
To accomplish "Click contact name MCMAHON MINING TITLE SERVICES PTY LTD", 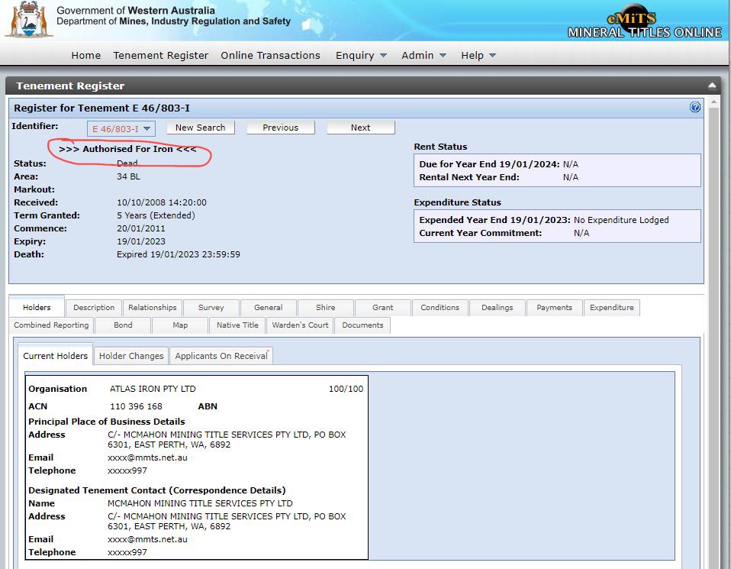I will [200, 503].
